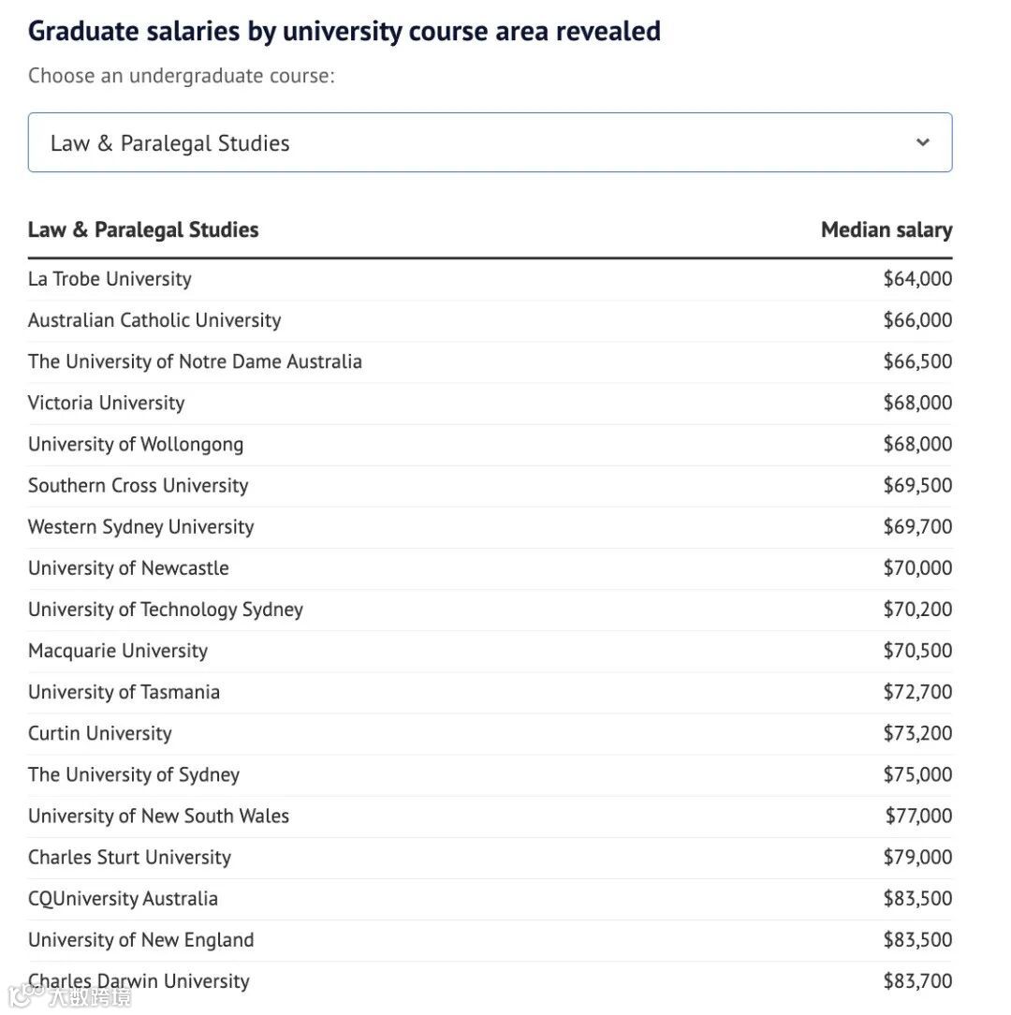
Task: Select the Victoria University row
Action: (x=106, y=403)
